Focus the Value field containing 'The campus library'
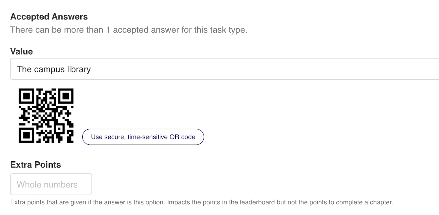This screenshot has width=439, height=215. pos(224,69)
